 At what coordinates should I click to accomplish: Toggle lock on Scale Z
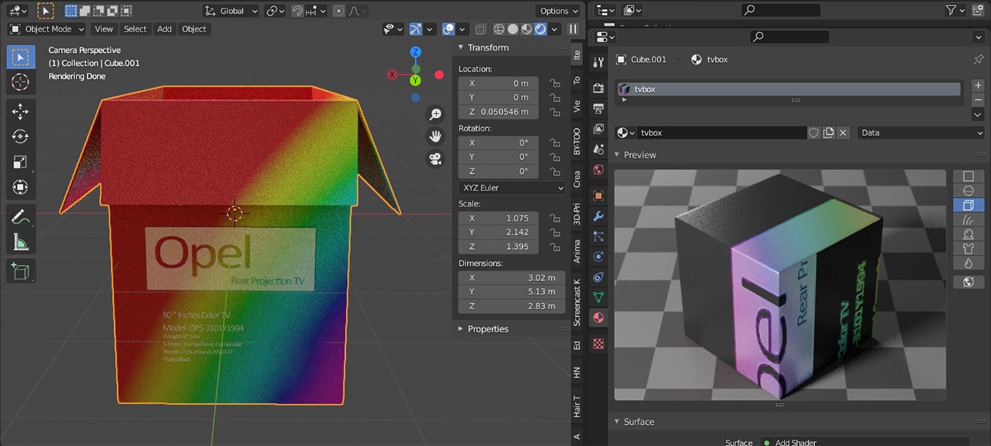tap(555, 247)
